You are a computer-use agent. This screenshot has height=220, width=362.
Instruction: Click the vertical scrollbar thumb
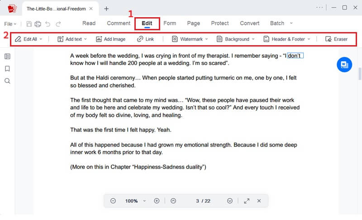[x=360, y=74]
